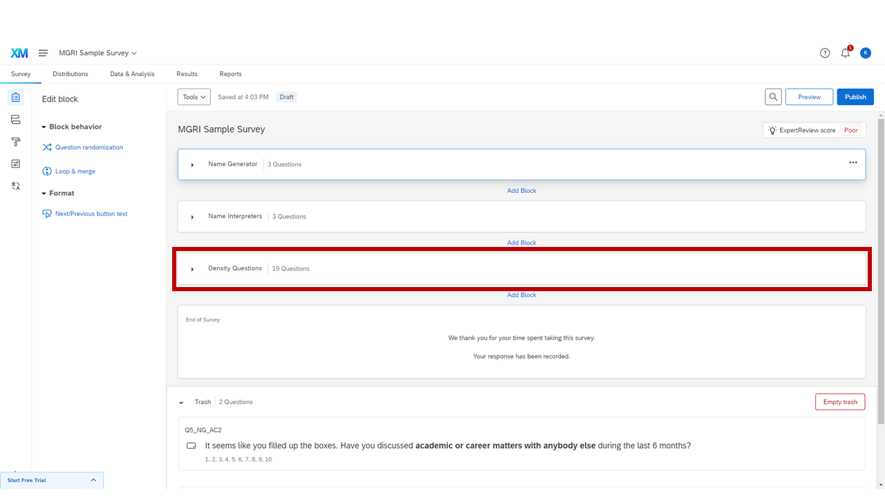The image size is (885, 498).
Task: Click Question randomization link
Action: (88, 147)
